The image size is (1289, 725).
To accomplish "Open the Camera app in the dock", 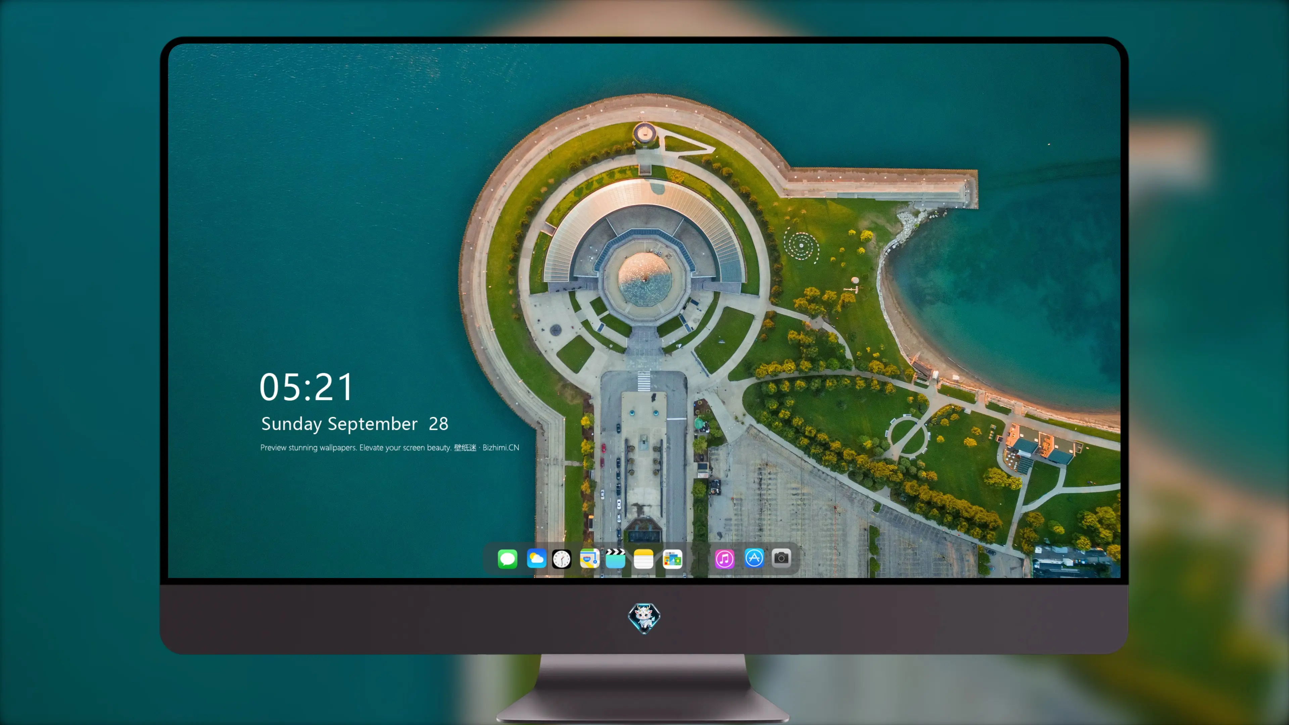I will tap(781, 559).
